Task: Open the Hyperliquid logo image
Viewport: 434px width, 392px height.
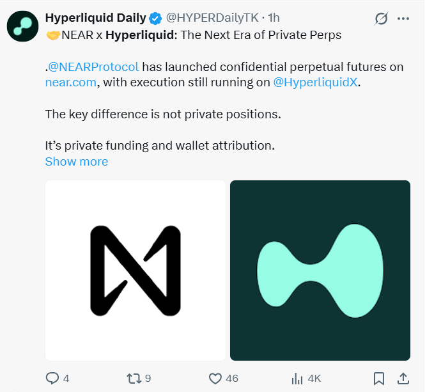Action: coord(320,270)
